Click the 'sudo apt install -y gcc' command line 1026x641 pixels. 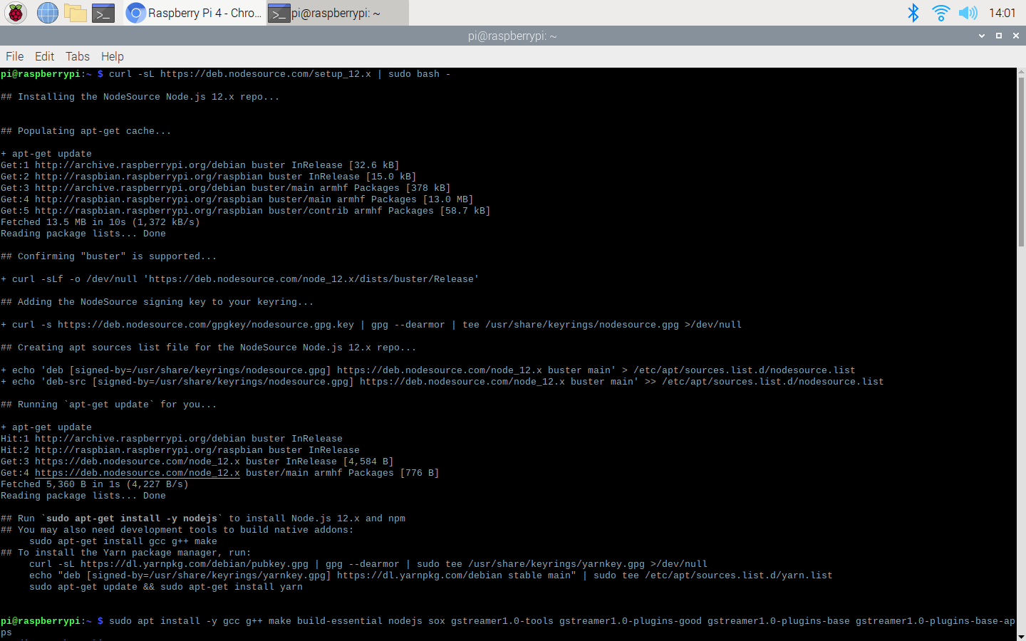point(508,627)
